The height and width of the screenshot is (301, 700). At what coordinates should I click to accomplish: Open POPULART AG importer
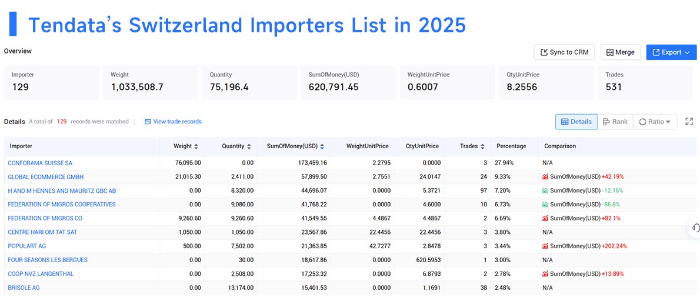point(27,246)
